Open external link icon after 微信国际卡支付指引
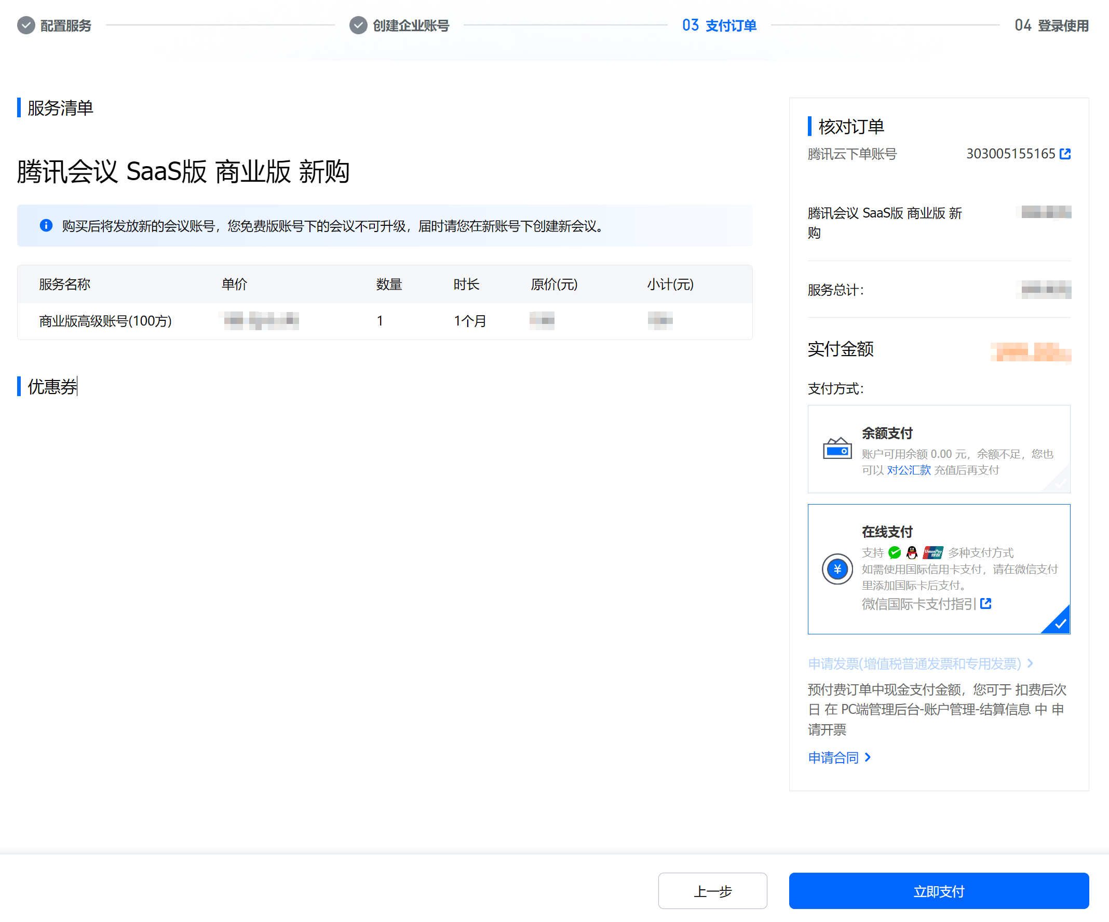This screenshot has height=922, width=1109. [x=985, y=603]
